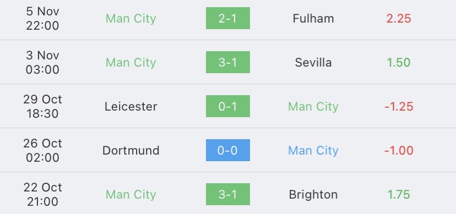Open the 2-1 score against Fulham
Viewport: 456px width, 214px height.
click(227, 18)
